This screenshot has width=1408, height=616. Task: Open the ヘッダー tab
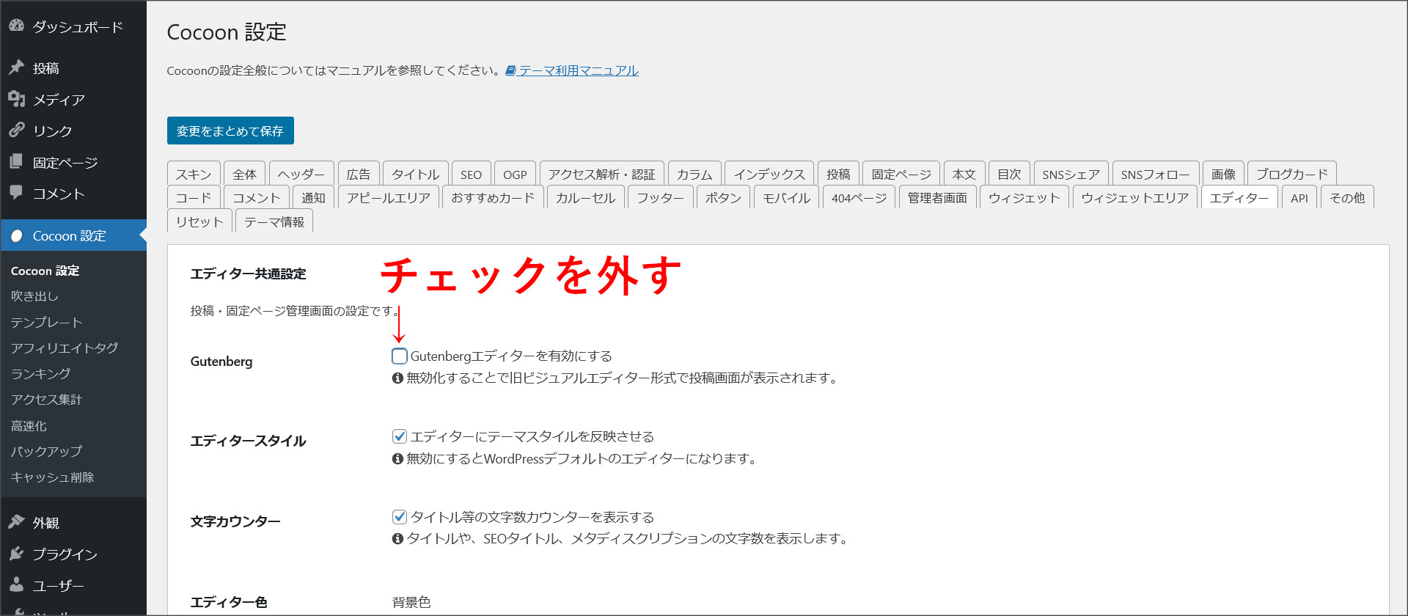click(301, 174)
